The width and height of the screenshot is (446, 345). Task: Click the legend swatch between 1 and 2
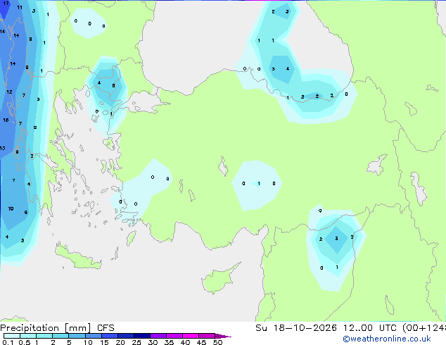pyautogui.click(x=44, y=336)
